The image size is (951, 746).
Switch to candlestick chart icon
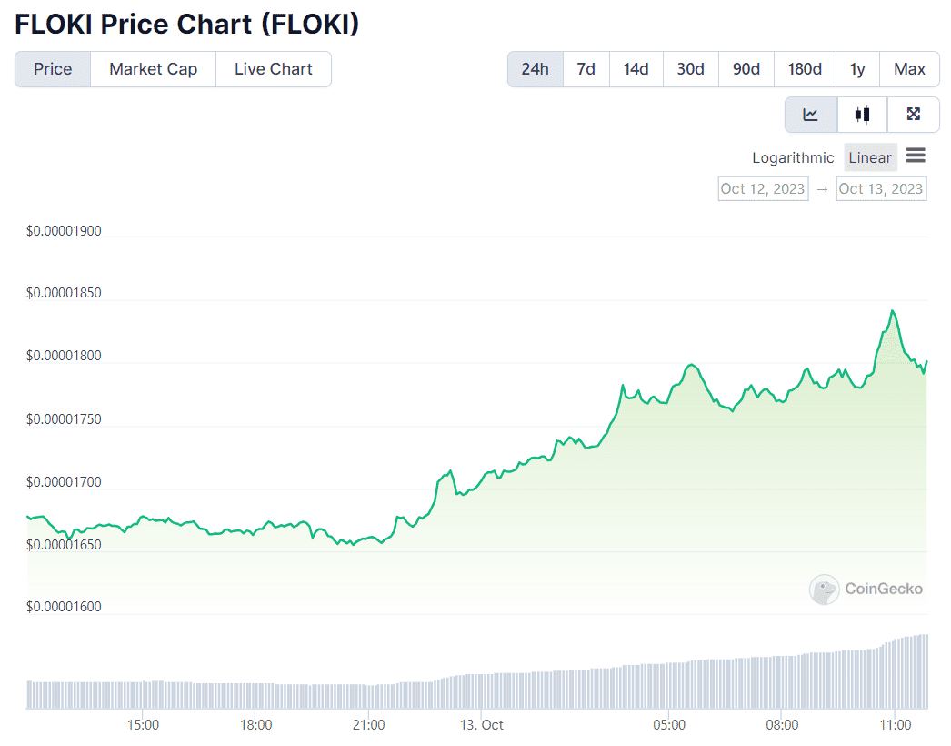pos(862,115)
